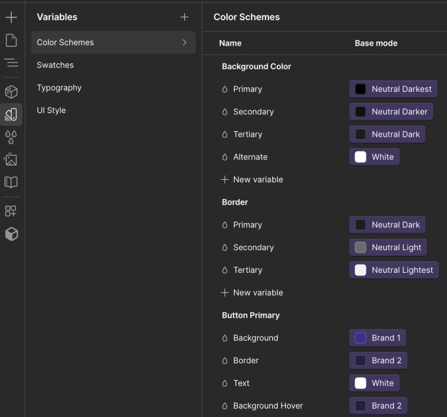Open the solid cube icon at sidebar bottom
Viewport: 447px width, 417px height.
tap(11, 234)
